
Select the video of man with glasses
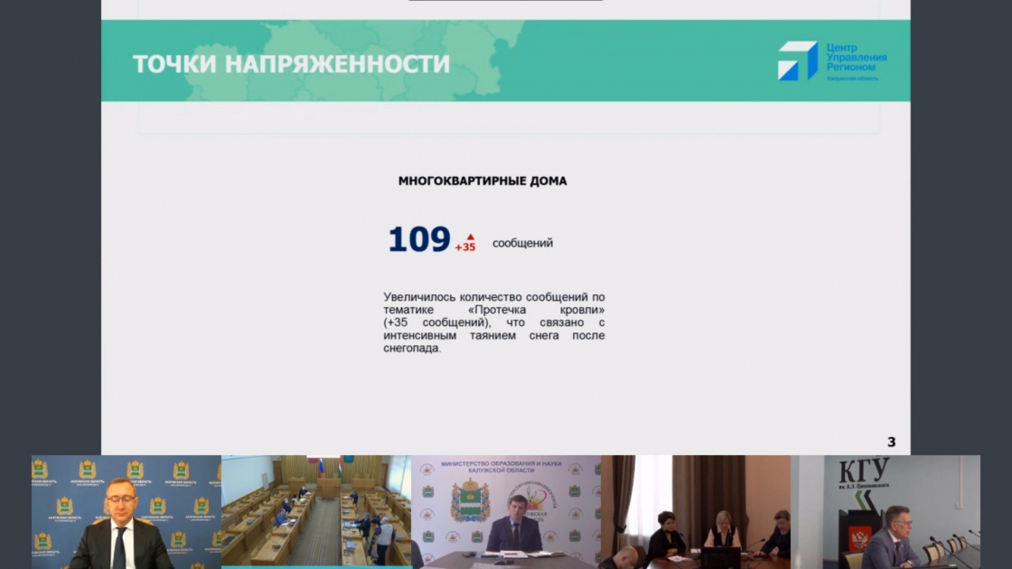coord(126,511)
